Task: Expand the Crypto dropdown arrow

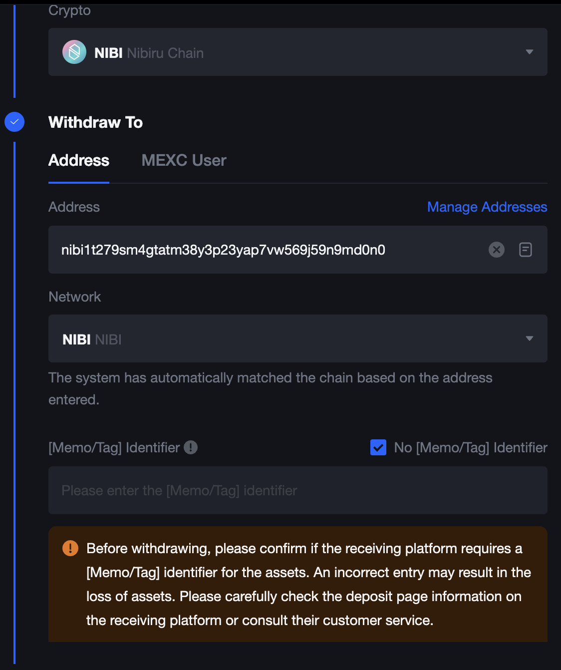Action: [530, 52]
